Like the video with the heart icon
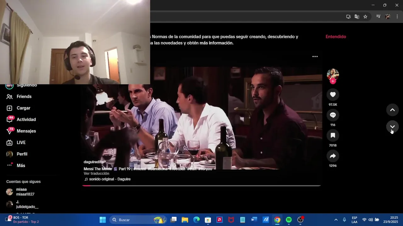This screenshot has height=226, width=403. click(x=333, y=94)
